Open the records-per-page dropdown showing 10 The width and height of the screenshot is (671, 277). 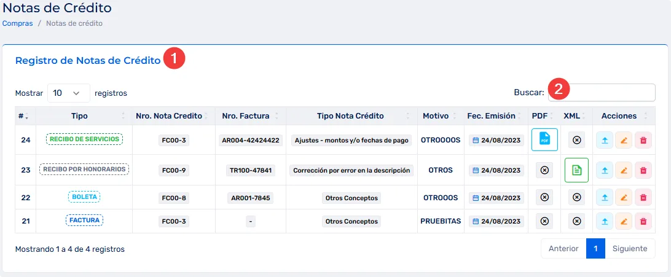coord(68,93)
